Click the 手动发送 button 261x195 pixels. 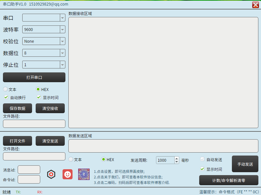(245, 164)
